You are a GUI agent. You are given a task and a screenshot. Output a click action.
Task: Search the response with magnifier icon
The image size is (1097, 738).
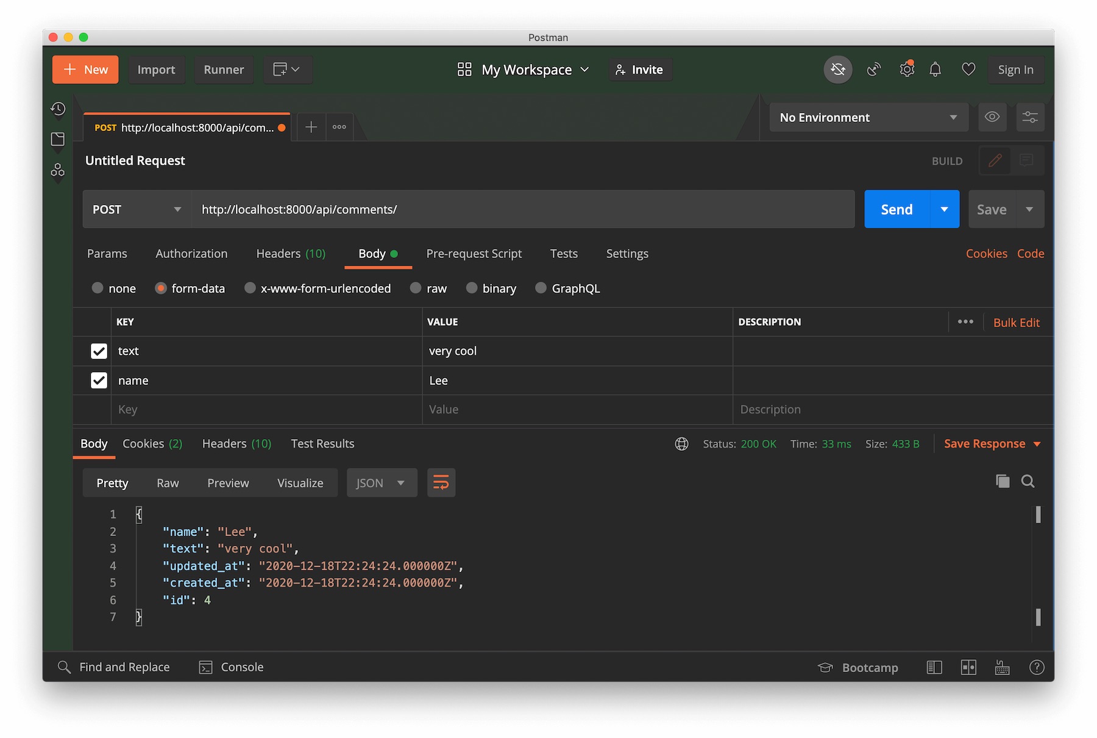click(1028, 481)
